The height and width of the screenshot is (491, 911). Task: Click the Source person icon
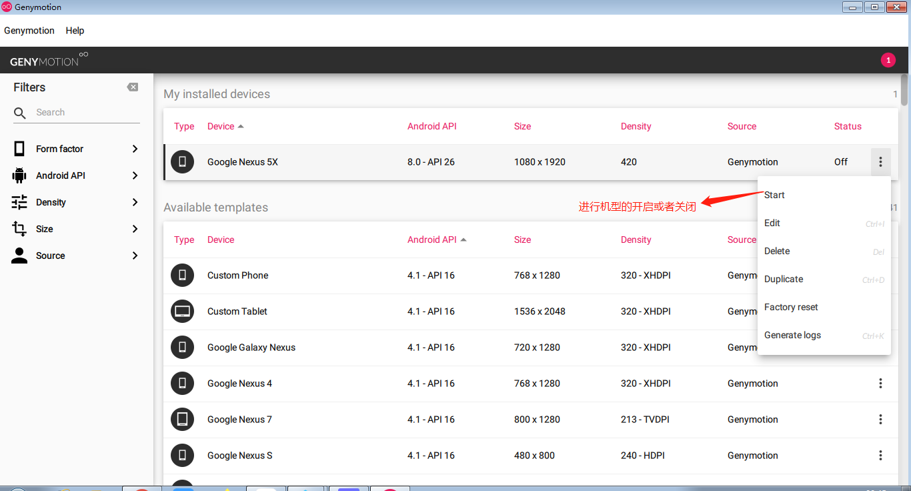click(19, 256)
